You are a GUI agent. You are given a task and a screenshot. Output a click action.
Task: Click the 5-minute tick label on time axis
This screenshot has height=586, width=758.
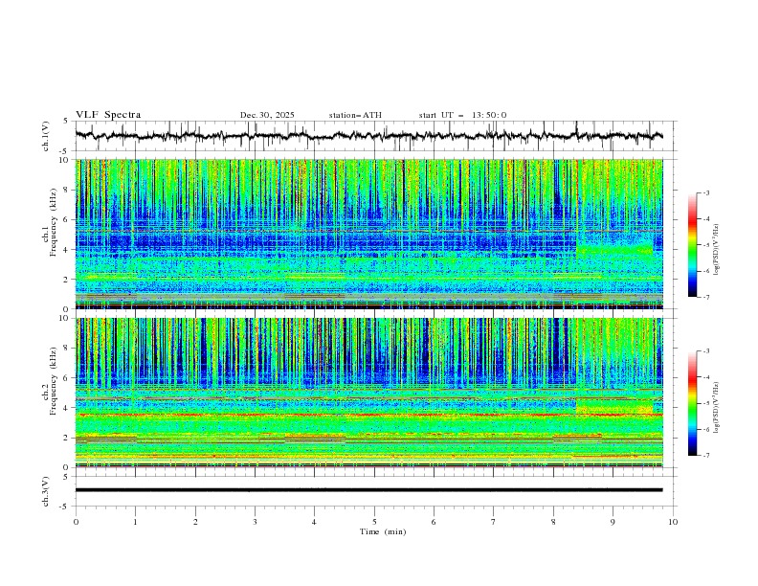(374, 522)
